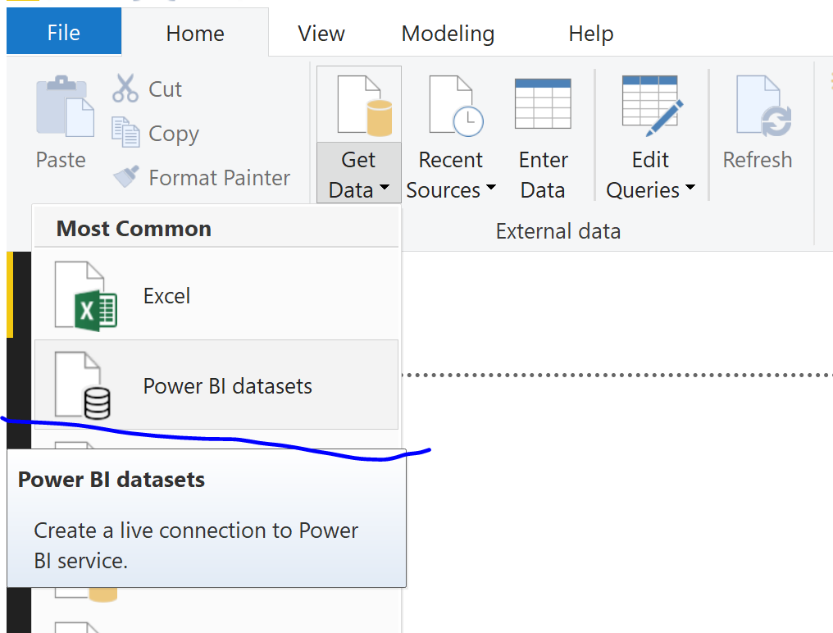Screen dimensions: 833x633
Task: Click the Power BI datasets database icon
Action: click(83, 385)
